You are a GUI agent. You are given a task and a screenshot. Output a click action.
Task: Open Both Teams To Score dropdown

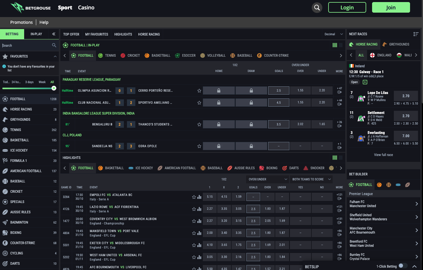311,179
